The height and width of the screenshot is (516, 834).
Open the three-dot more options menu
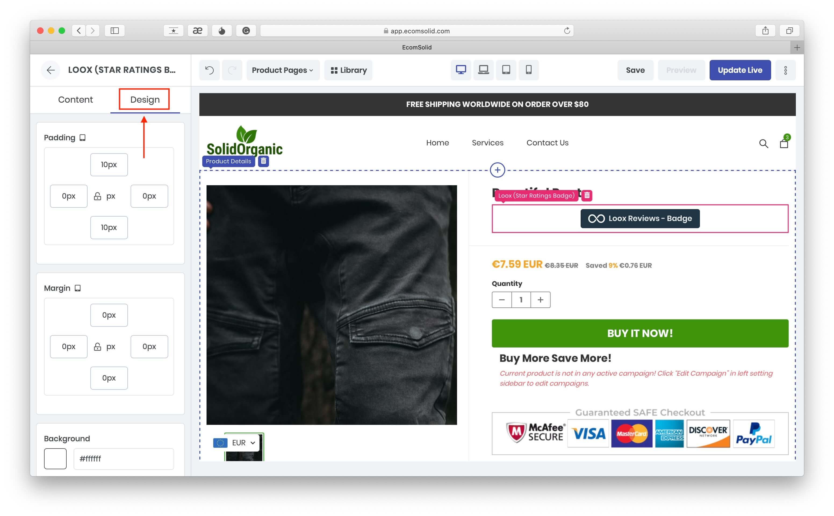(x=785, y=70)
